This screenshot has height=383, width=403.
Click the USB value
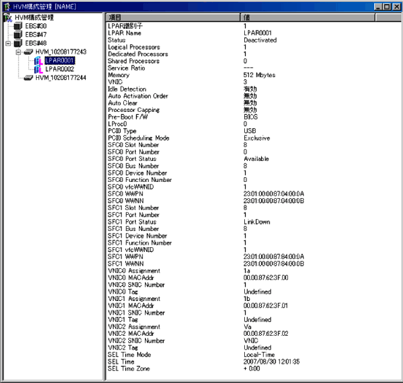pos(250,131)
